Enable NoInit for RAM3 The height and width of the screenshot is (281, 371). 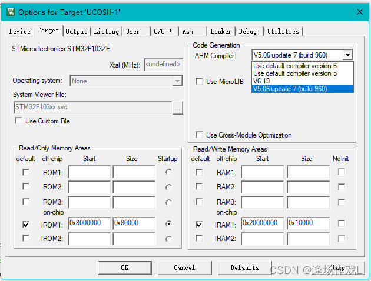point(342,202)
